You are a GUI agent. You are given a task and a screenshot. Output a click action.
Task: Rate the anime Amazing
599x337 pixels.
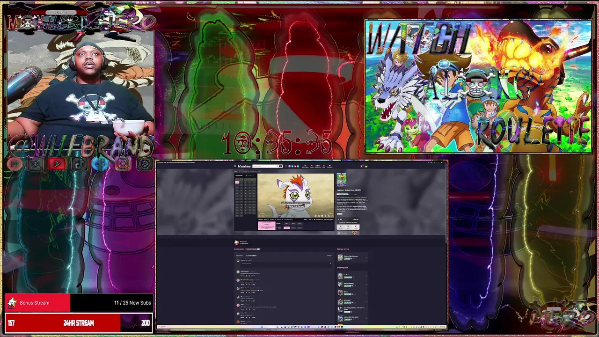pyautogui.click(x=356, y=227)
